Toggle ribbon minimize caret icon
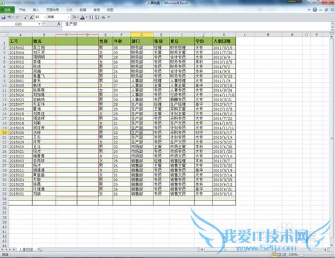 click(x=310, y=10)
